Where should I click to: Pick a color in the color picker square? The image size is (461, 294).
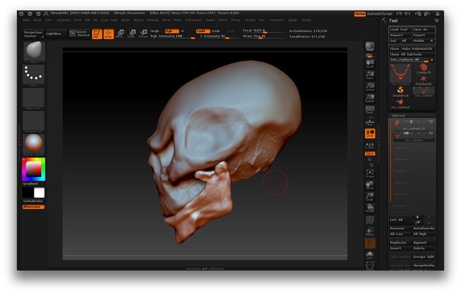33,169
